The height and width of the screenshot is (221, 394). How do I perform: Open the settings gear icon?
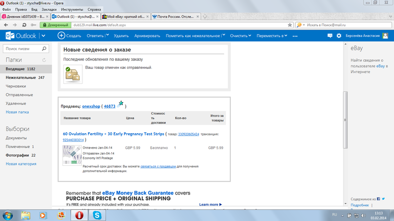[339, 36]
